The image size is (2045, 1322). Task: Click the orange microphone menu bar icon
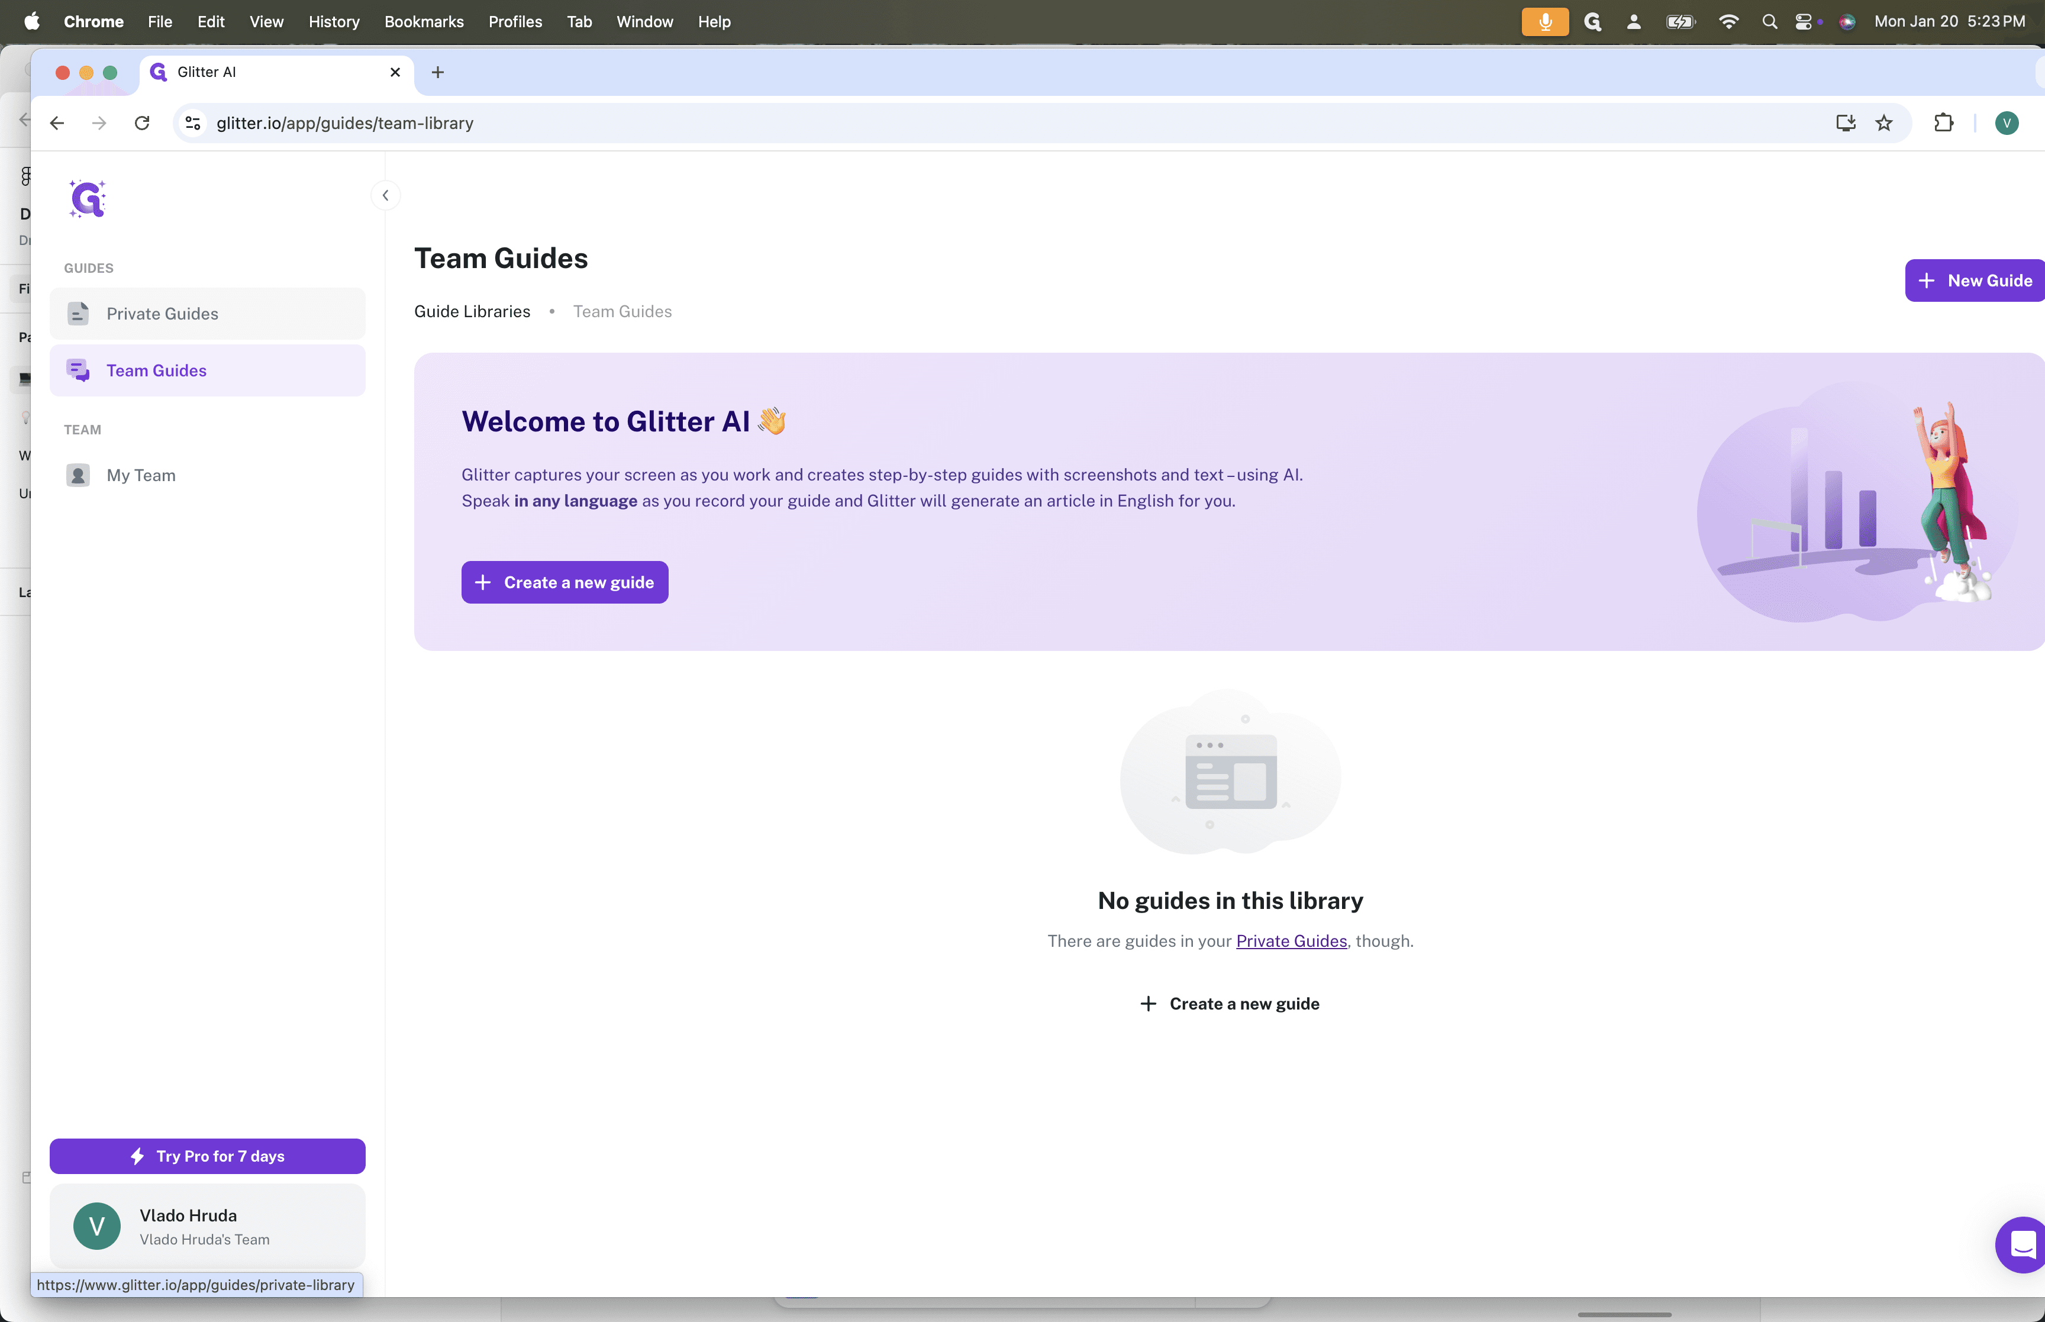tap(1544, 21)
